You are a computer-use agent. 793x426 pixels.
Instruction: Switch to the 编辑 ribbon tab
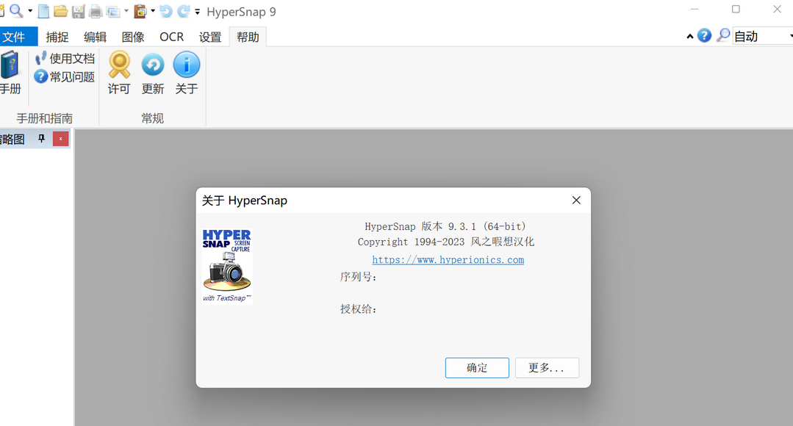[95, 37]
